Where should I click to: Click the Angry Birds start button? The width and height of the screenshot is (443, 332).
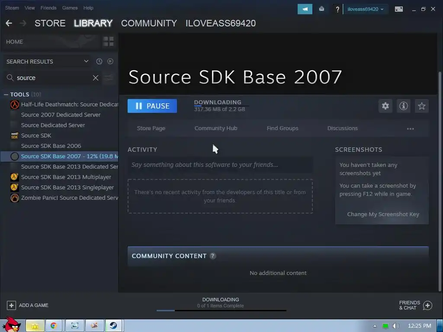(12, 325)
